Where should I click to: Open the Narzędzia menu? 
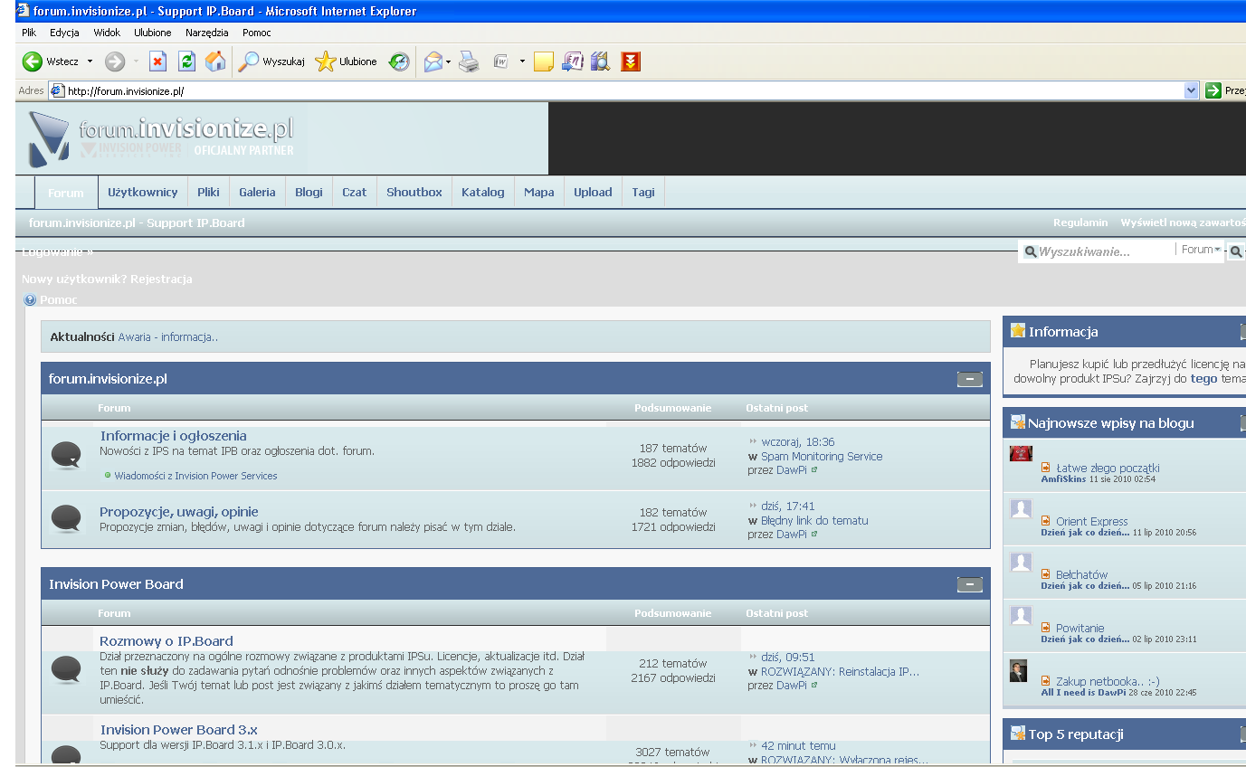(x=207, y=33)
